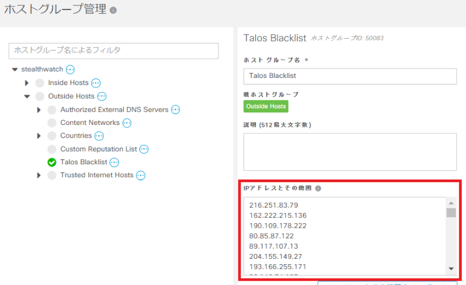Open the ellipsis menu for Inside Hosts
This screenshot has height=285, width=466.
(96, 83)
